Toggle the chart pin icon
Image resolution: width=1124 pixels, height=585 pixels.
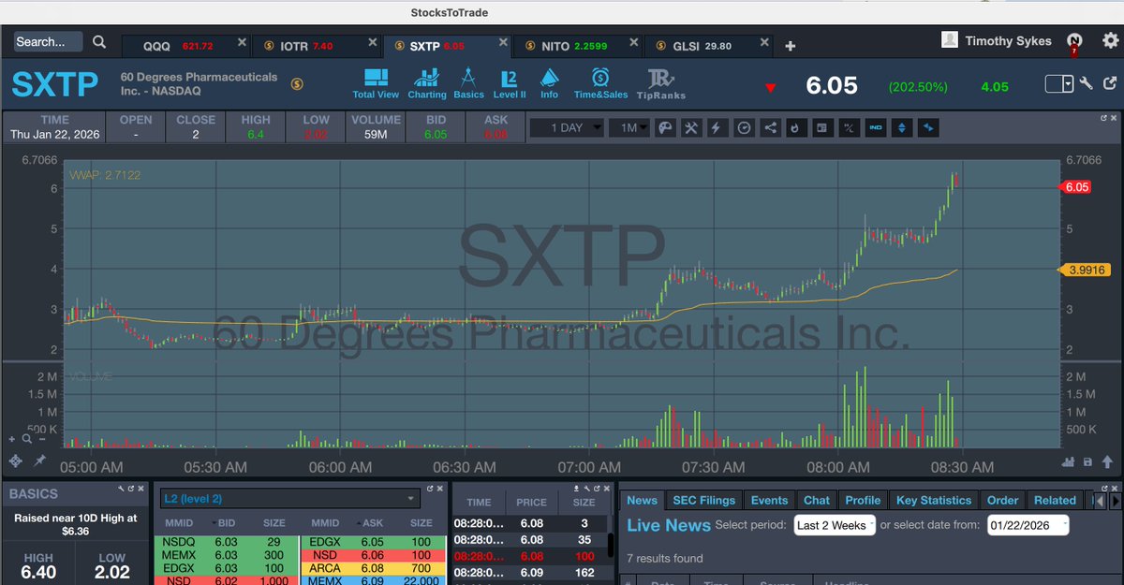[x=39, y=461]
